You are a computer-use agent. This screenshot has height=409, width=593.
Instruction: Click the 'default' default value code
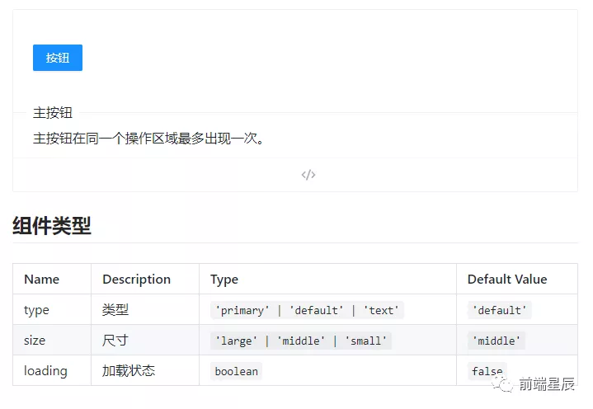[x=500, y=310]
